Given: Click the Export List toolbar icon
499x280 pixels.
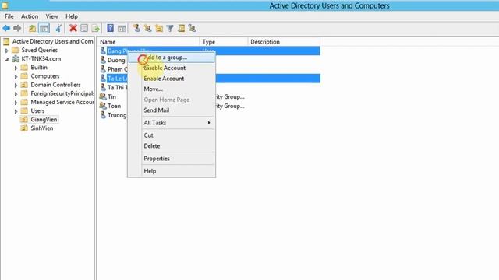Looking at the screenshot, I should pos(95,28).
